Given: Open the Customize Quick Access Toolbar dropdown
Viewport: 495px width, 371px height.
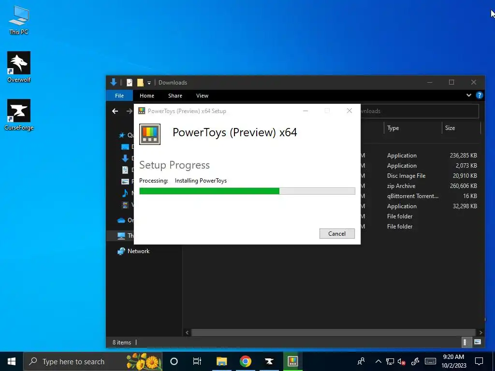Looking at the screenshot, I should 149,83.
